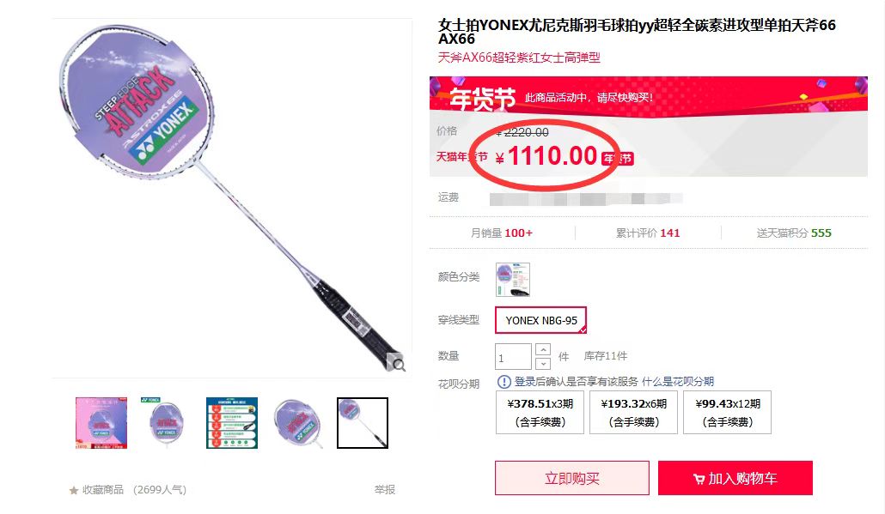Choose the ¥378.51x3期 installment option
The width and height of the screenshot is (885, 514).
540,413
